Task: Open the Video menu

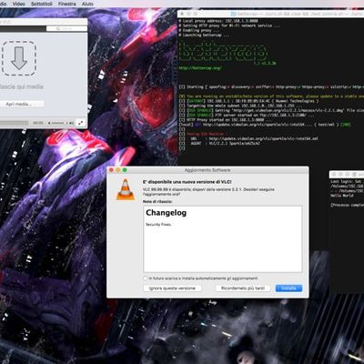Action: click(19, 4)
